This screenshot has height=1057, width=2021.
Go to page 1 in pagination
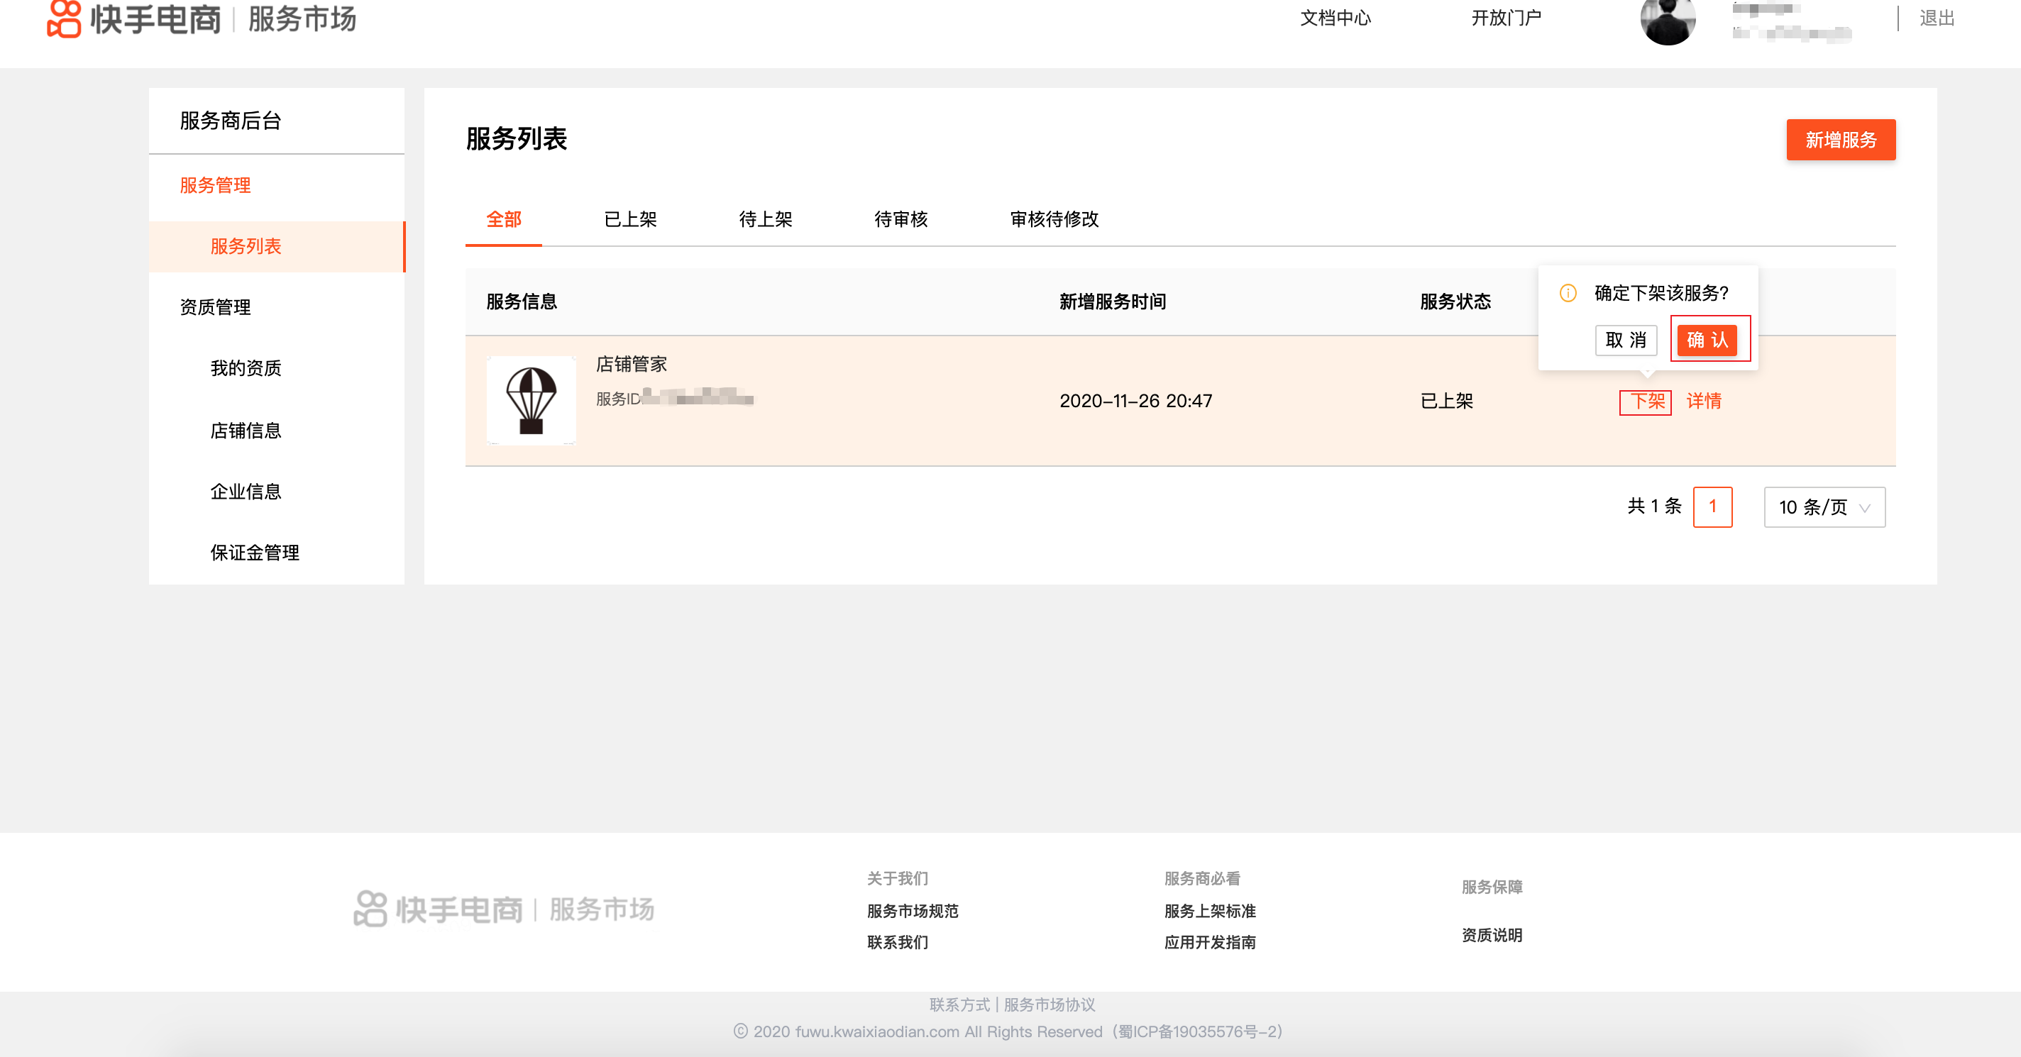click(x=1713, y=507)
